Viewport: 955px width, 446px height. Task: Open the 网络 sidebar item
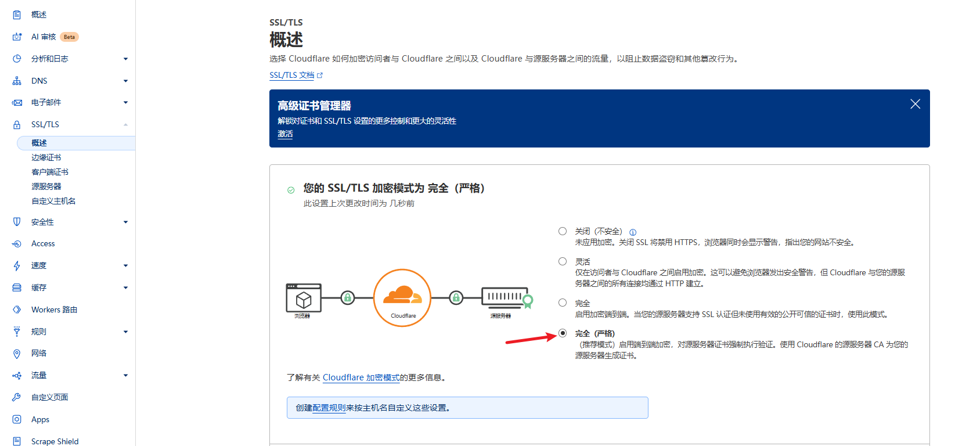39,354
